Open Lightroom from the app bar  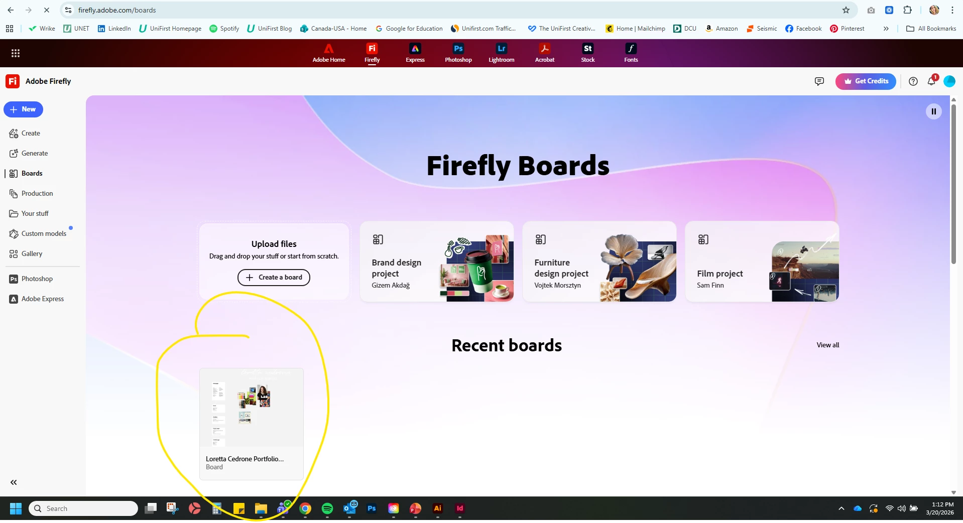(x=502, y=53)
